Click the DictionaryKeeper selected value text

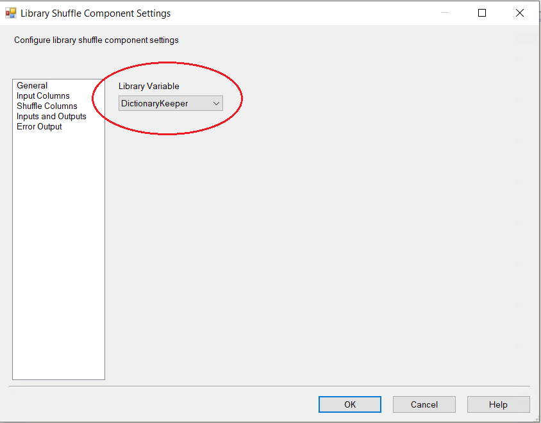coord(155,103)
